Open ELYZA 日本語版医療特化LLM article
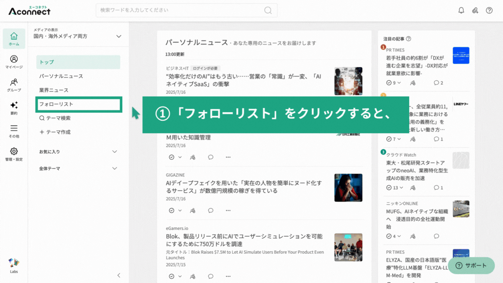Viewport: 503px width, 283px height. point(417,268)
